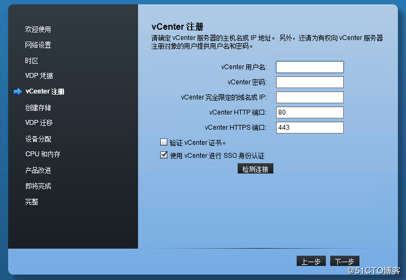Select 欢迎使用 in the sidebar
406x280 pixels.
pyautogui.click(x=38, y=29)
